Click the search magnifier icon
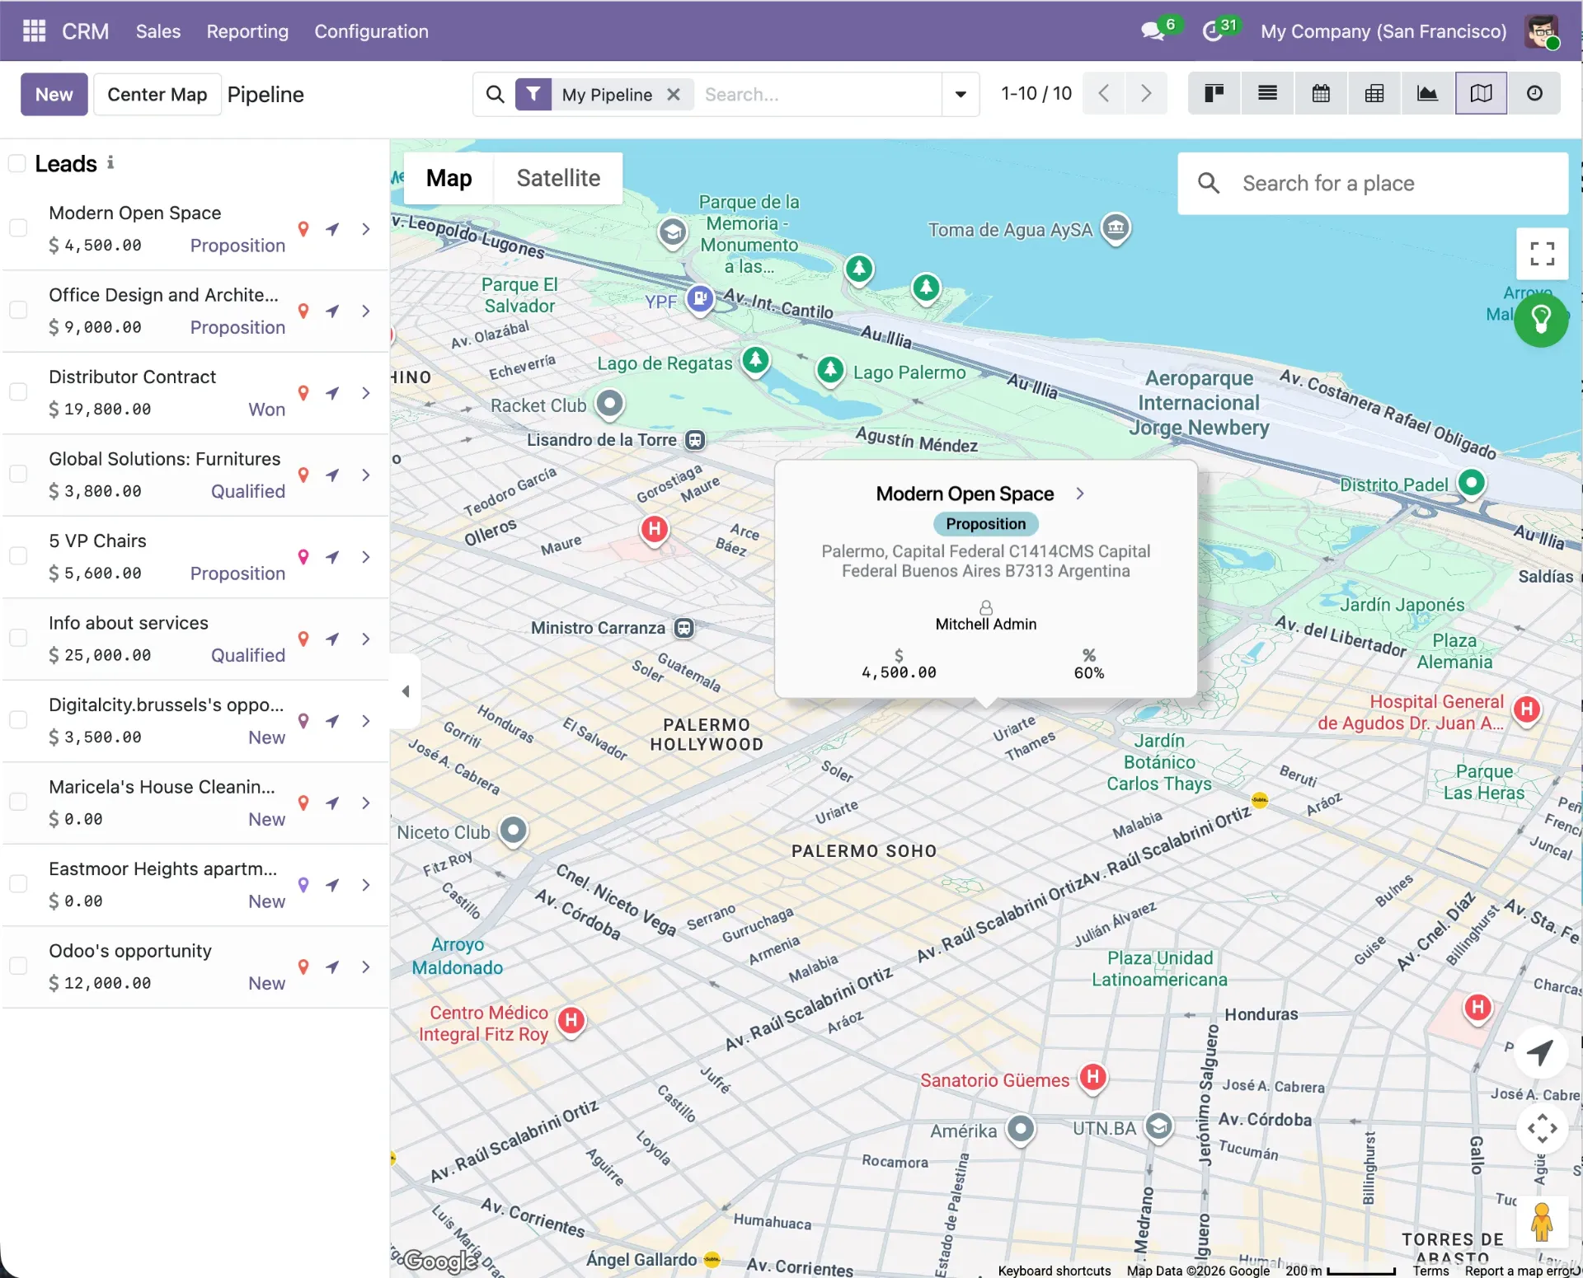The height and width of the screenshot is (1278, 1583). 495,95
